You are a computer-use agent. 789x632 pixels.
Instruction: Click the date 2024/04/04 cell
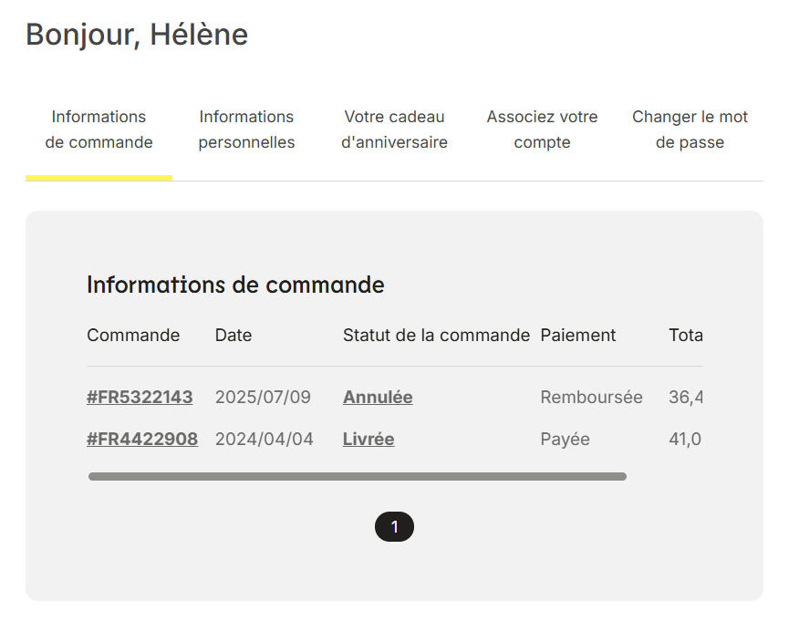pyautogui.click(x=264, y=440)
